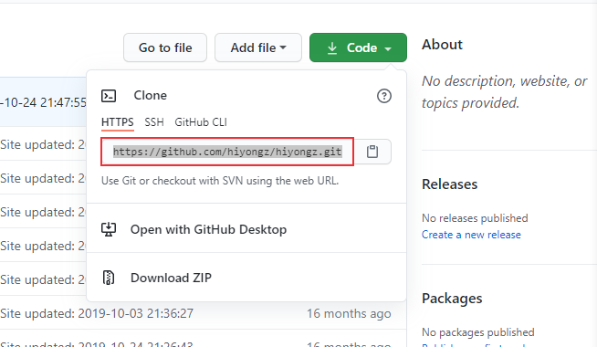Open Create a new release link
Screen dimensions: 597x347
pyautogui.click(x=471, y=235)
